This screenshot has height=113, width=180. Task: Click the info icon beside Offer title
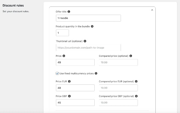pos(69,12)
